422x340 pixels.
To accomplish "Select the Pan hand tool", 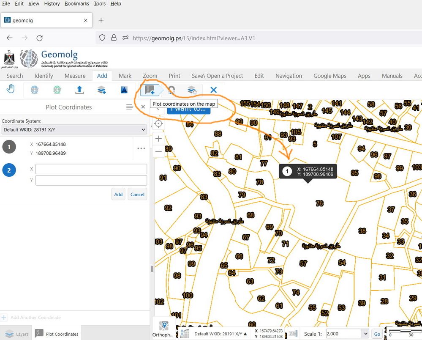I will click(11, 90).
